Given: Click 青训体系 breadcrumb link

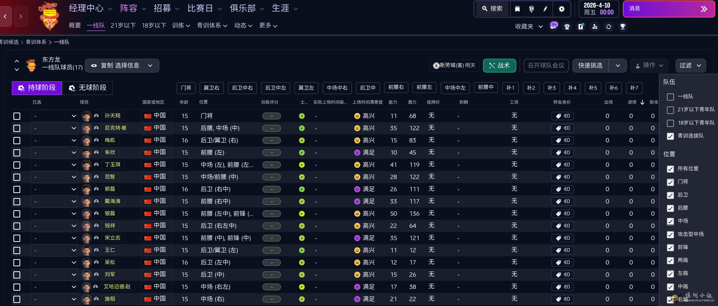Looking at the screenshot, I should coord(36,42).
